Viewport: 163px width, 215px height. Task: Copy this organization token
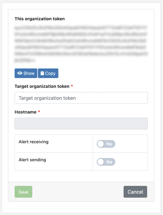(48, 73)
